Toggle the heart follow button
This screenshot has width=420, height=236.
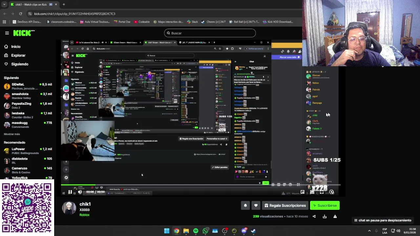pos(256,206)
